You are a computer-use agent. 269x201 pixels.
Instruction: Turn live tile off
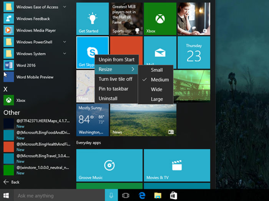115,79
